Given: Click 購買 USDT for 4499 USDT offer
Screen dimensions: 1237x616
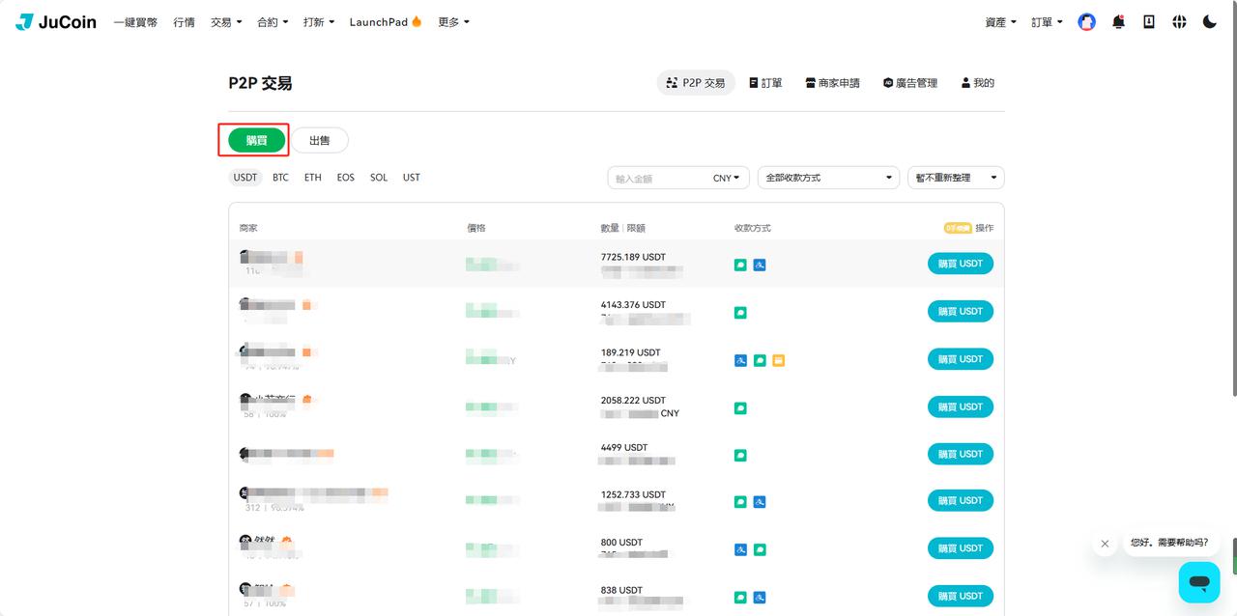Looking at the screenshot, I should point(961,454).
